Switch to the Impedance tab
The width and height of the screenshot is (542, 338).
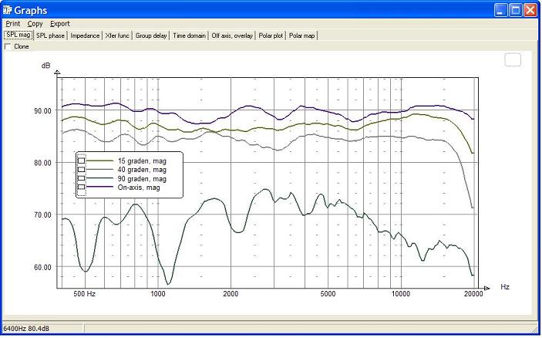click(85, 35)
